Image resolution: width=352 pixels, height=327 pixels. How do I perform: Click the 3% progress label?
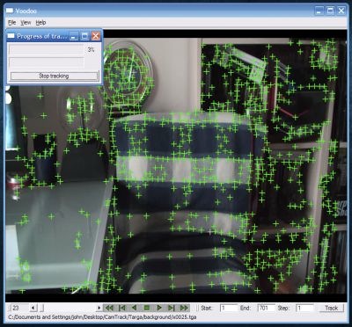tap(91, 50)
